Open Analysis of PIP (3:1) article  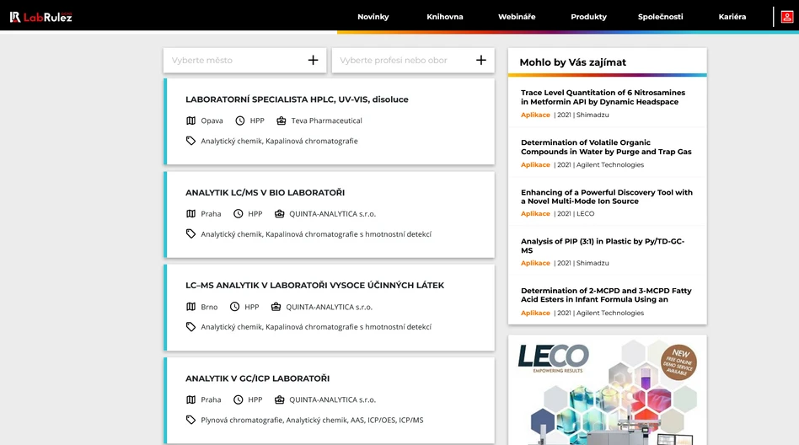[x=603, y=245]
